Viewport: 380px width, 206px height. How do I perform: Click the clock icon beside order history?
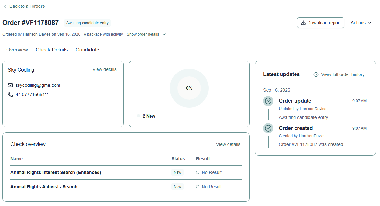tap(316, 74)
